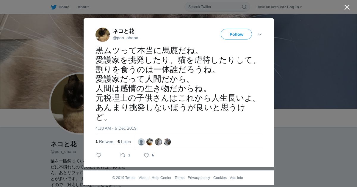Click the first liker's gray avatar
This screenshot has height=187, width=357.
coord(141,142)
